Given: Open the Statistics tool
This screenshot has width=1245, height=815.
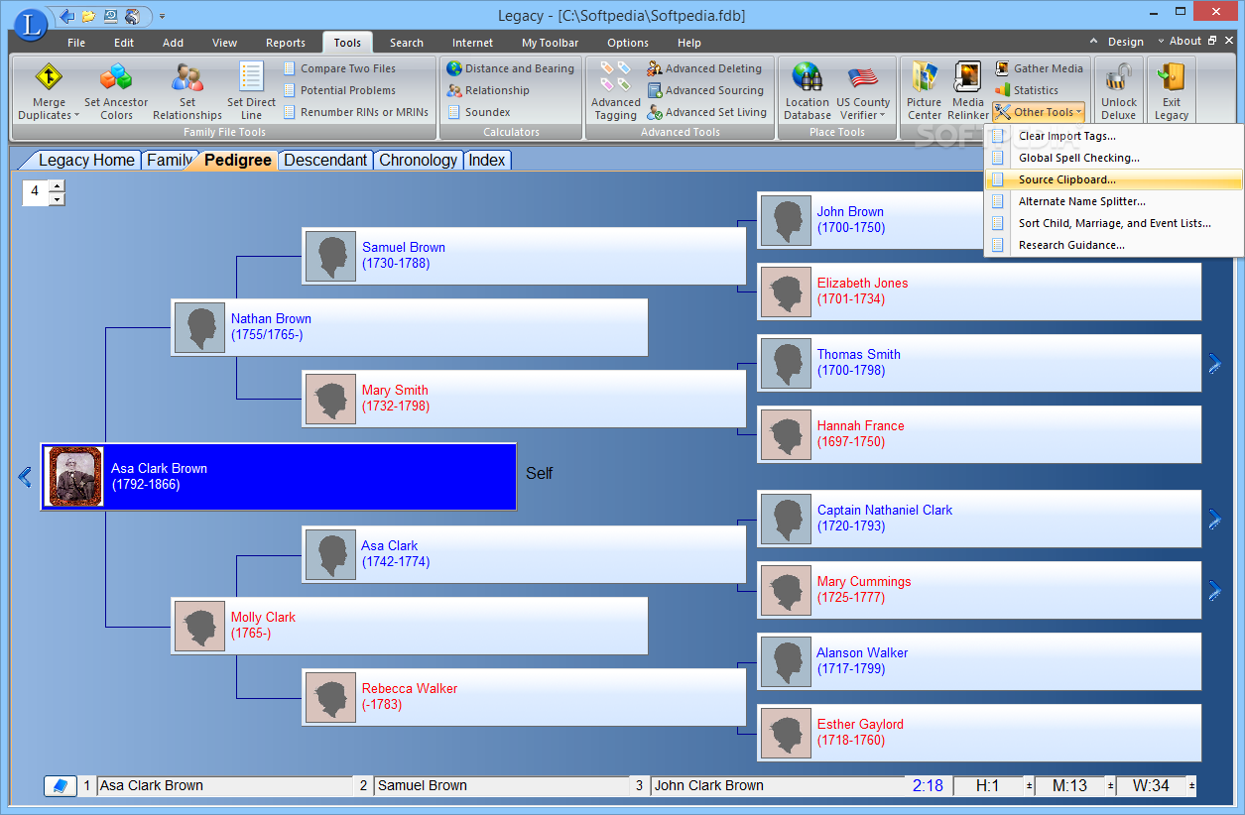Looking at the screenshot, I should [x=1027, y=90].
